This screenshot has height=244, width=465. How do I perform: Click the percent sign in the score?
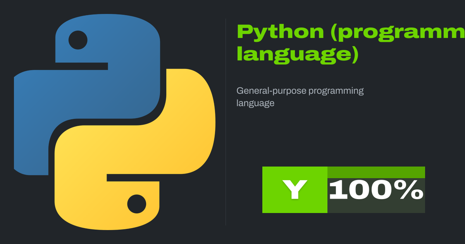point(411,190)
